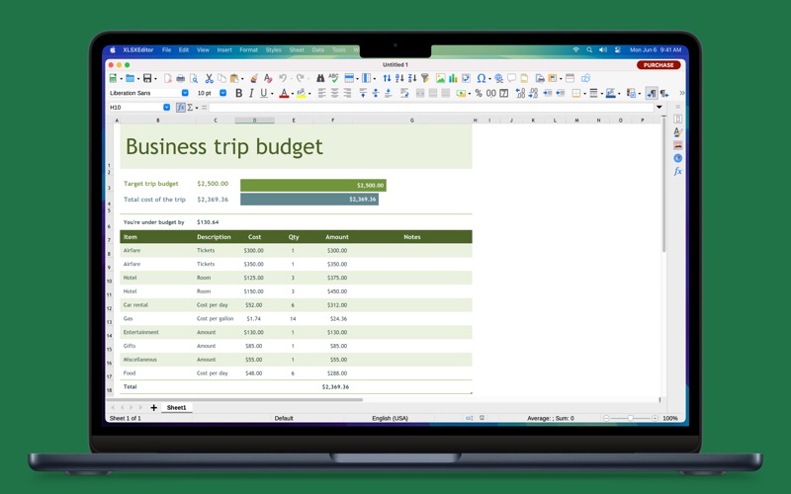This screenshot has width=791, height=494.
Task: Toggle Bold formatting
Action: [x=238, y=93]
